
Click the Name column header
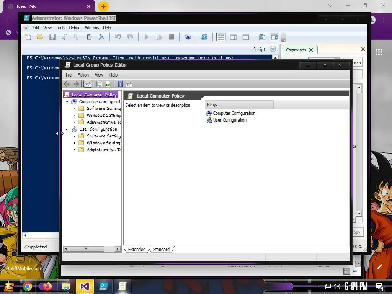point(239,105)
